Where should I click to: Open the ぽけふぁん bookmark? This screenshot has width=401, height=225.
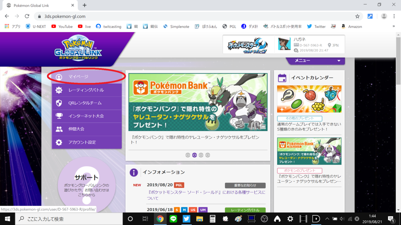pyautogui.click(x=206, y=26)
